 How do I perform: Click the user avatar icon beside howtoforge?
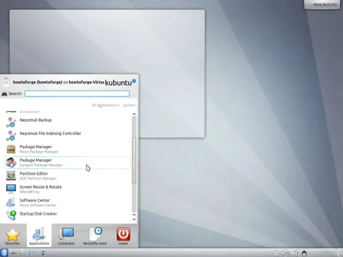pos(6,82)
